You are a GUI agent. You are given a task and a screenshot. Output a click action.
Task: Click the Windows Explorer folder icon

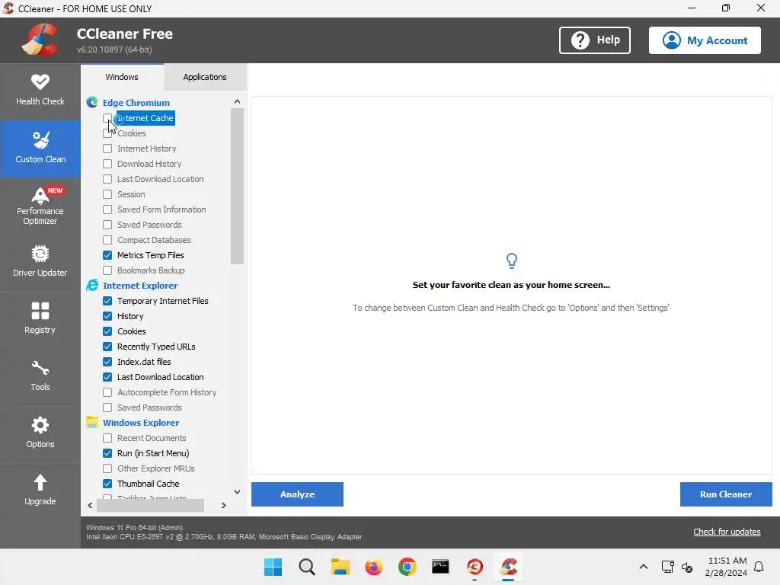[92, 422]
